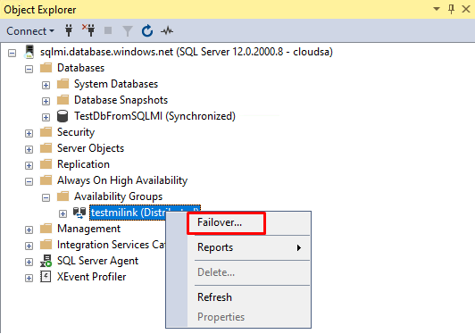Viewport: 475px width, 334px height.
Task: Click the XEvent Profiler icon
Action: pos(46,277)
